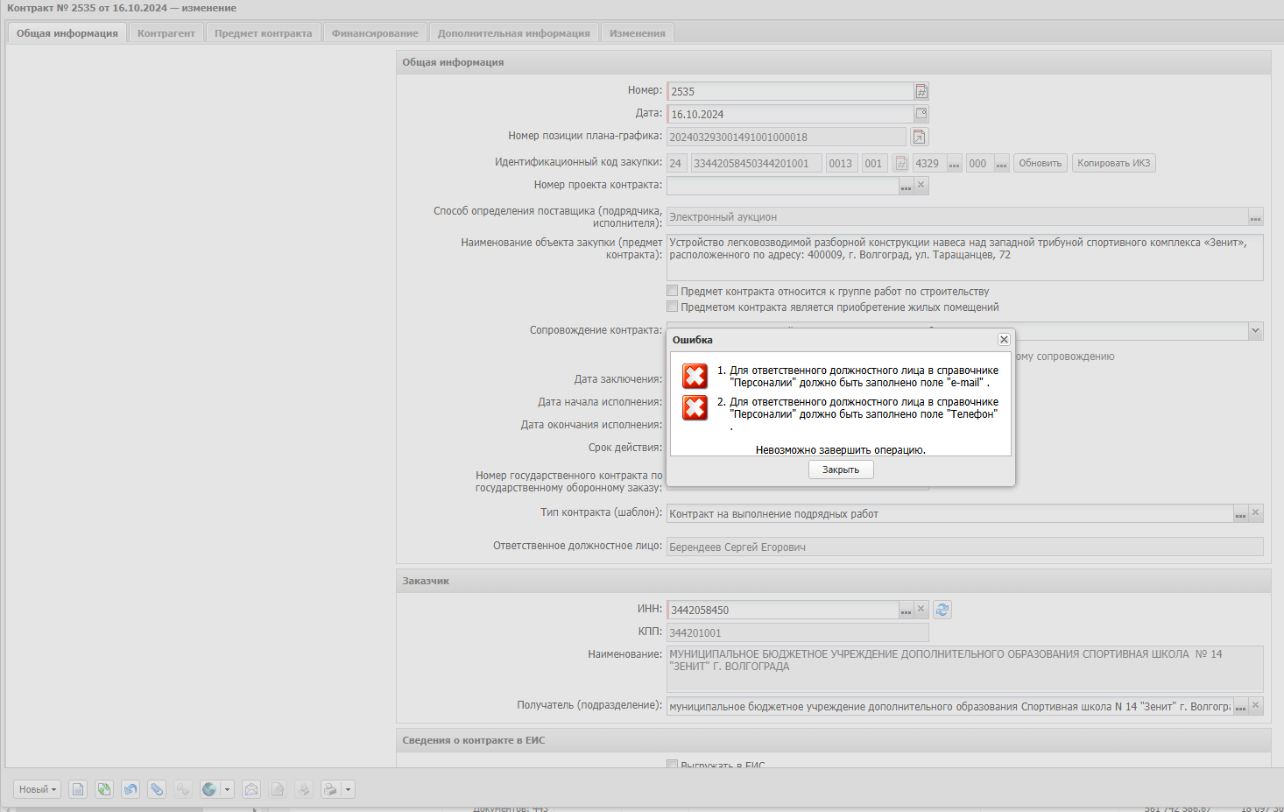Screen dimensions: 1284x812
Task: Open the calendar picker for Дата field
Action: 921,114
